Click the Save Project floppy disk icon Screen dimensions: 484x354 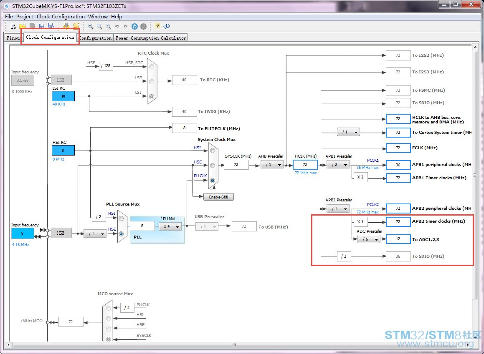pos(42,27)
